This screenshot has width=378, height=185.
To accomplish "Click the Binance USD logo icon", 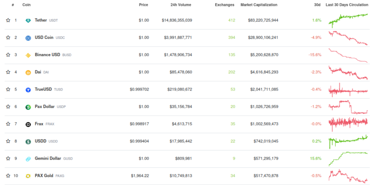I will click(28, 55).
